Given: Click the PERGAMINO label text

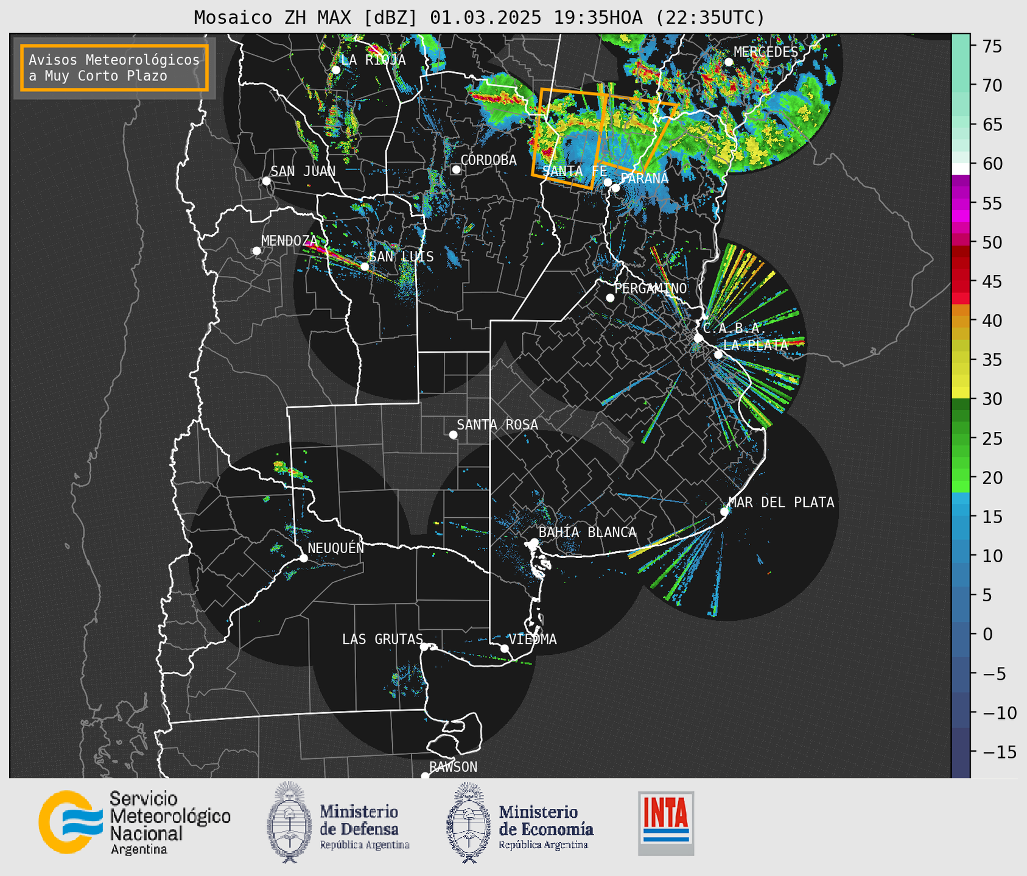Looking at the screenshot, I should (x=651, y=288).
